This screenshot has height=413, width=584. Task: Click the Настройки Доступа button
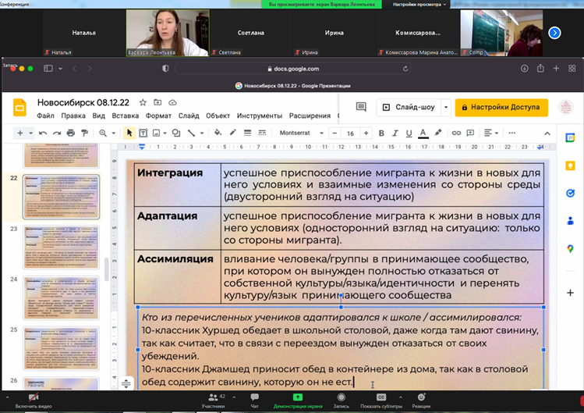click(501, 107)
